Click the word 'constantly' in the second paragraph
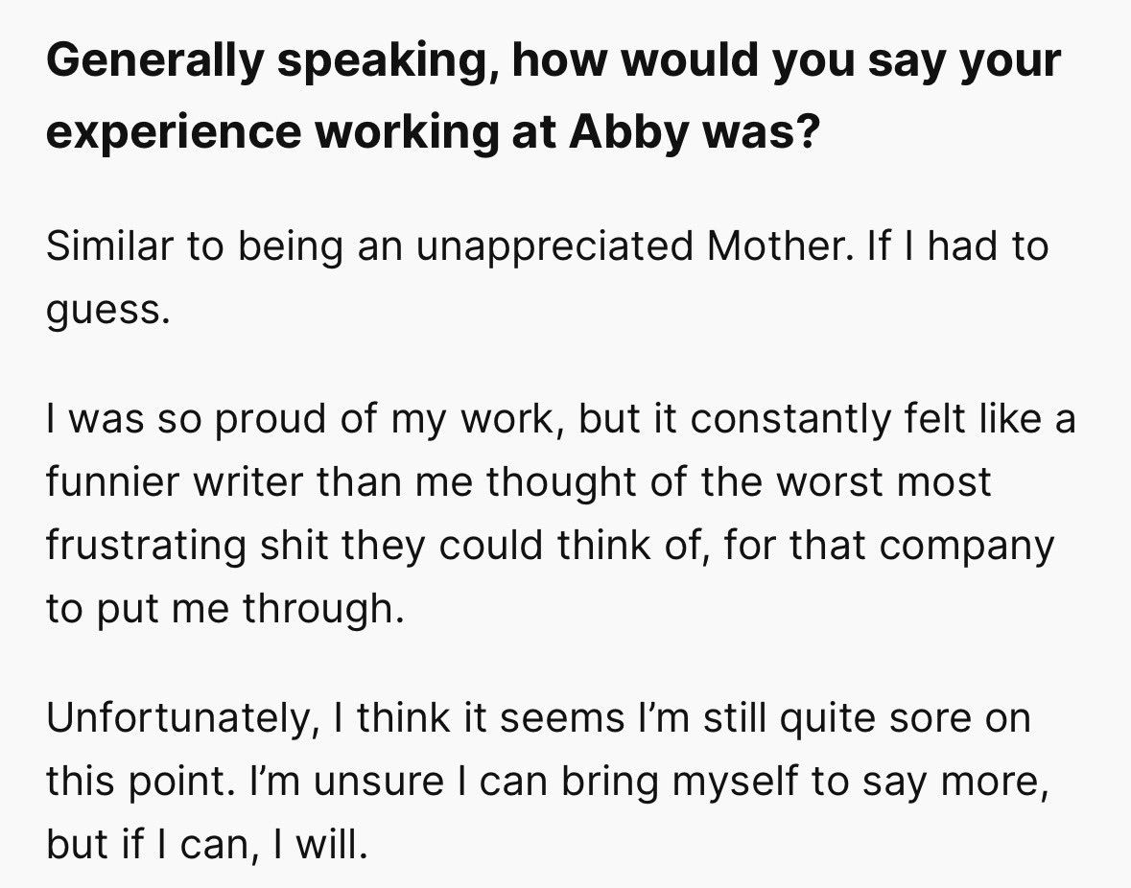 tap(791, 421)
